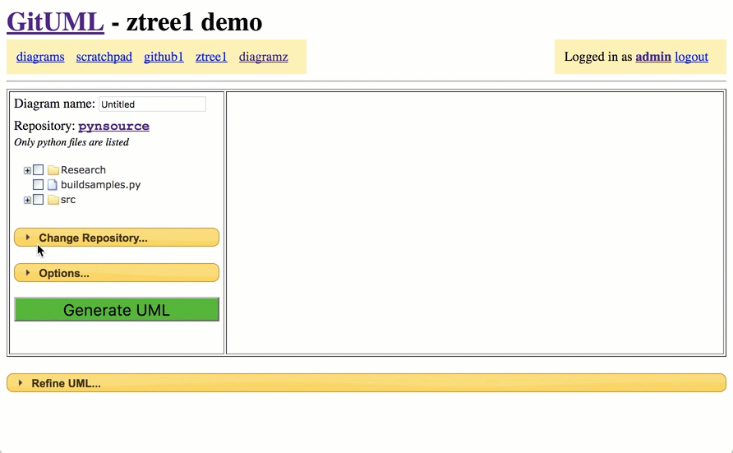733x453 pixels.
Task: Open the pynsource repository link
Action: 113,126
